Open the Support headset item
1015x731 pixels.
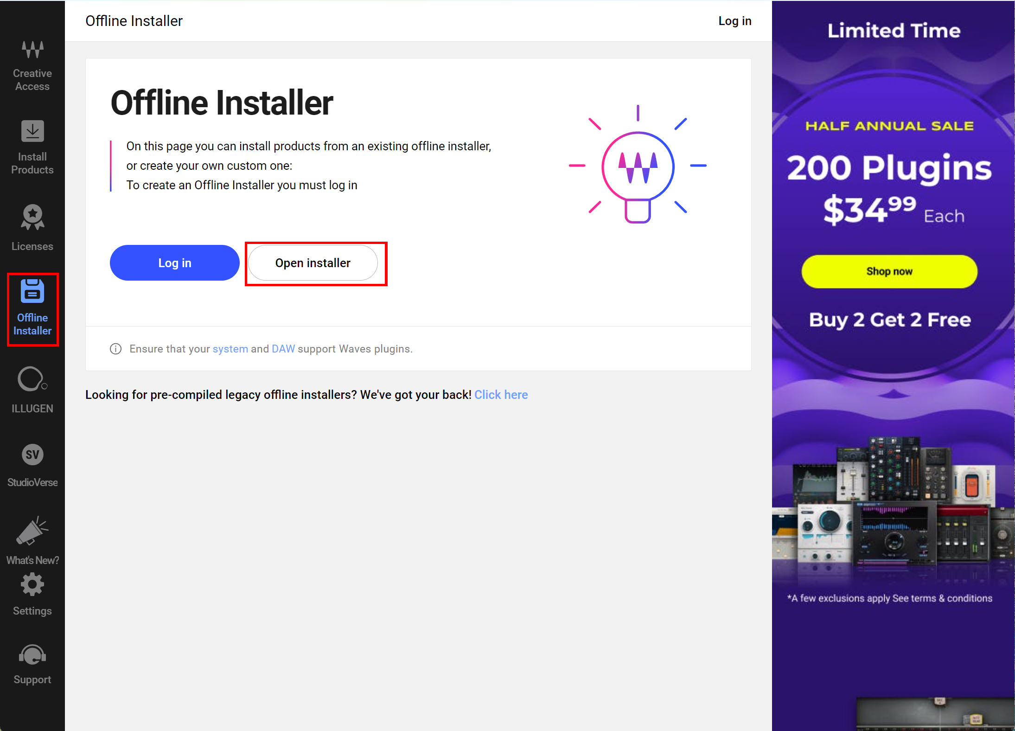pos(32,664)
